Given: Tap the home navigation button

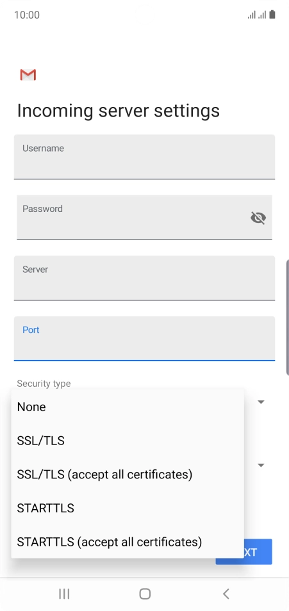Looking at the screenshot, I should (145, 594).
